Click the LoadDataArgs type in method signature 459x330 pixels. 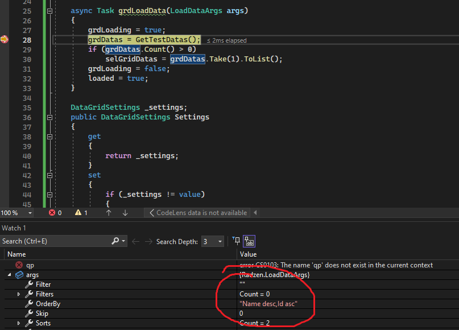tap(196, 11)
